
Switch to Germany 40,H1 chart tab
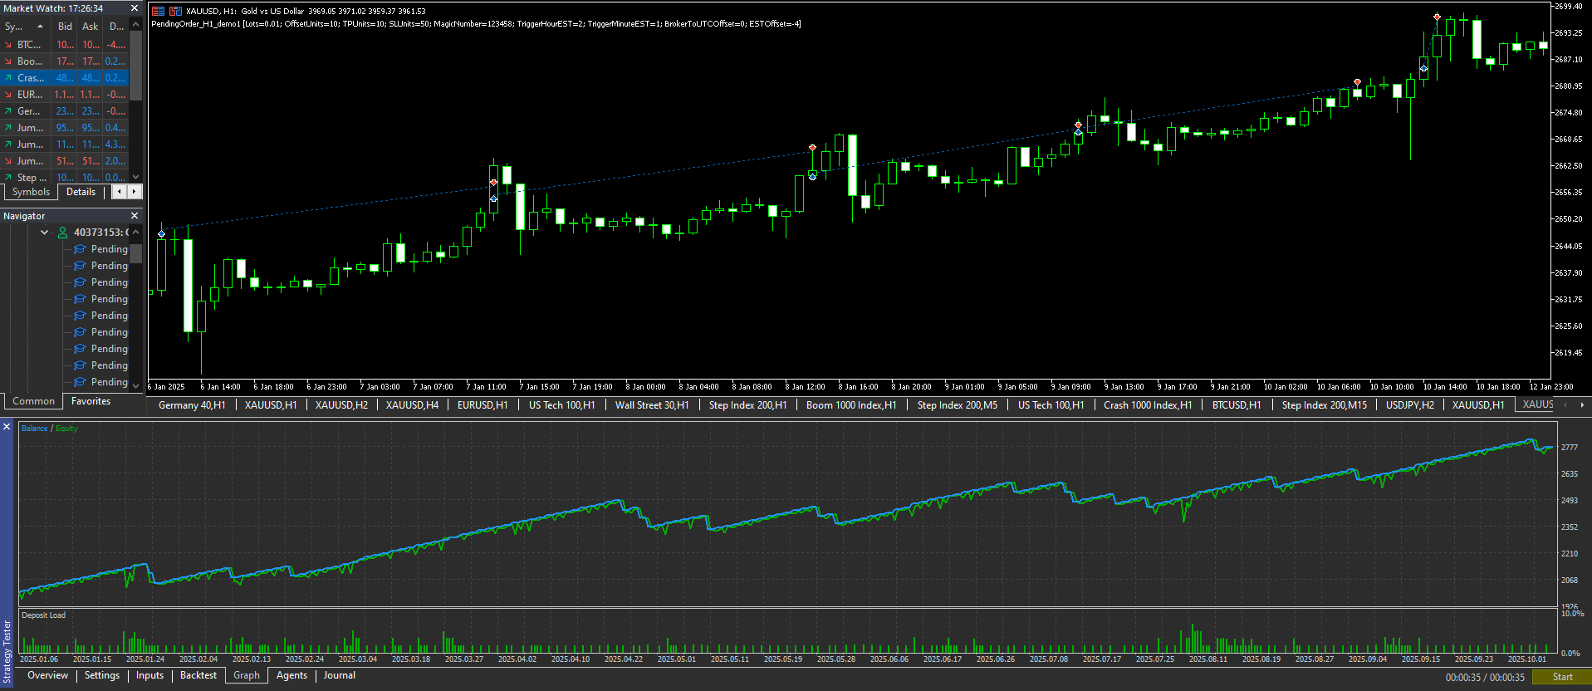192,405
